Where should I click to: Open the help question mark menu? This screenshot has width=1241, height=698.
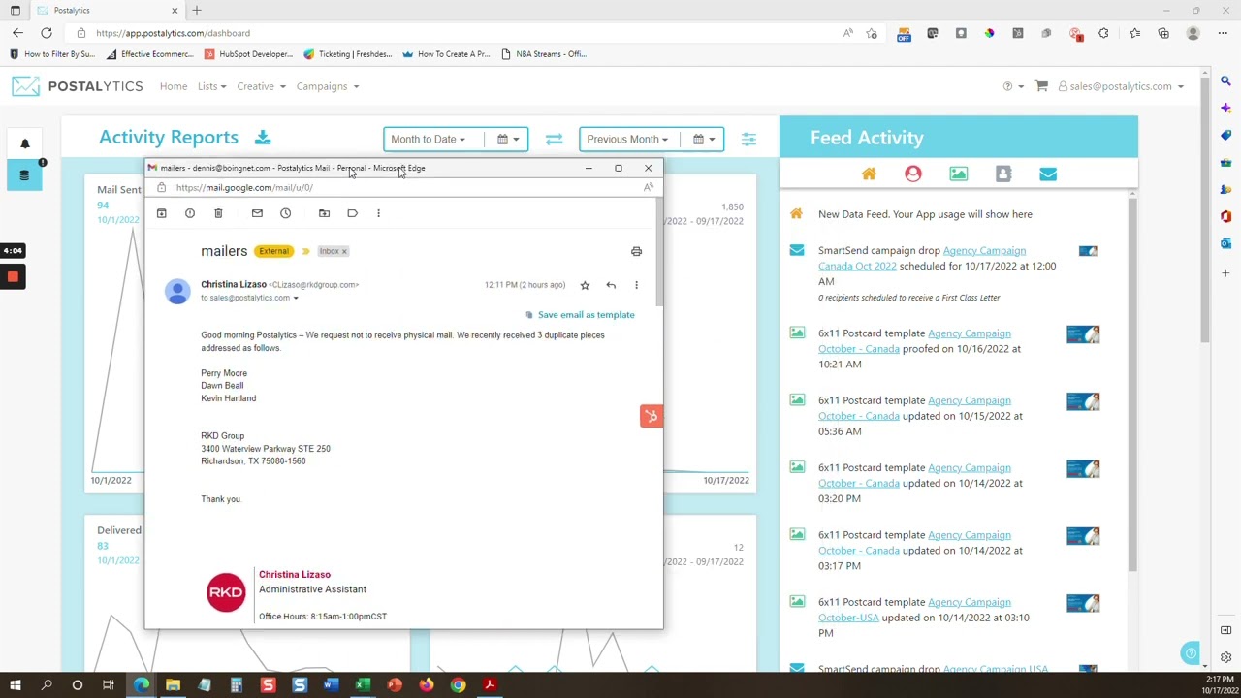(x=1012, y=86)
